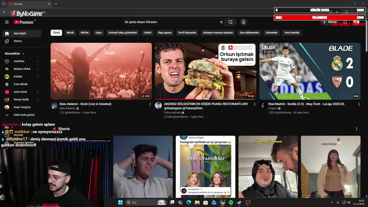Open Batu Akdeniz concert thumbnail
Viewport: 368px width, 207px height.
[x=101, y=71]
